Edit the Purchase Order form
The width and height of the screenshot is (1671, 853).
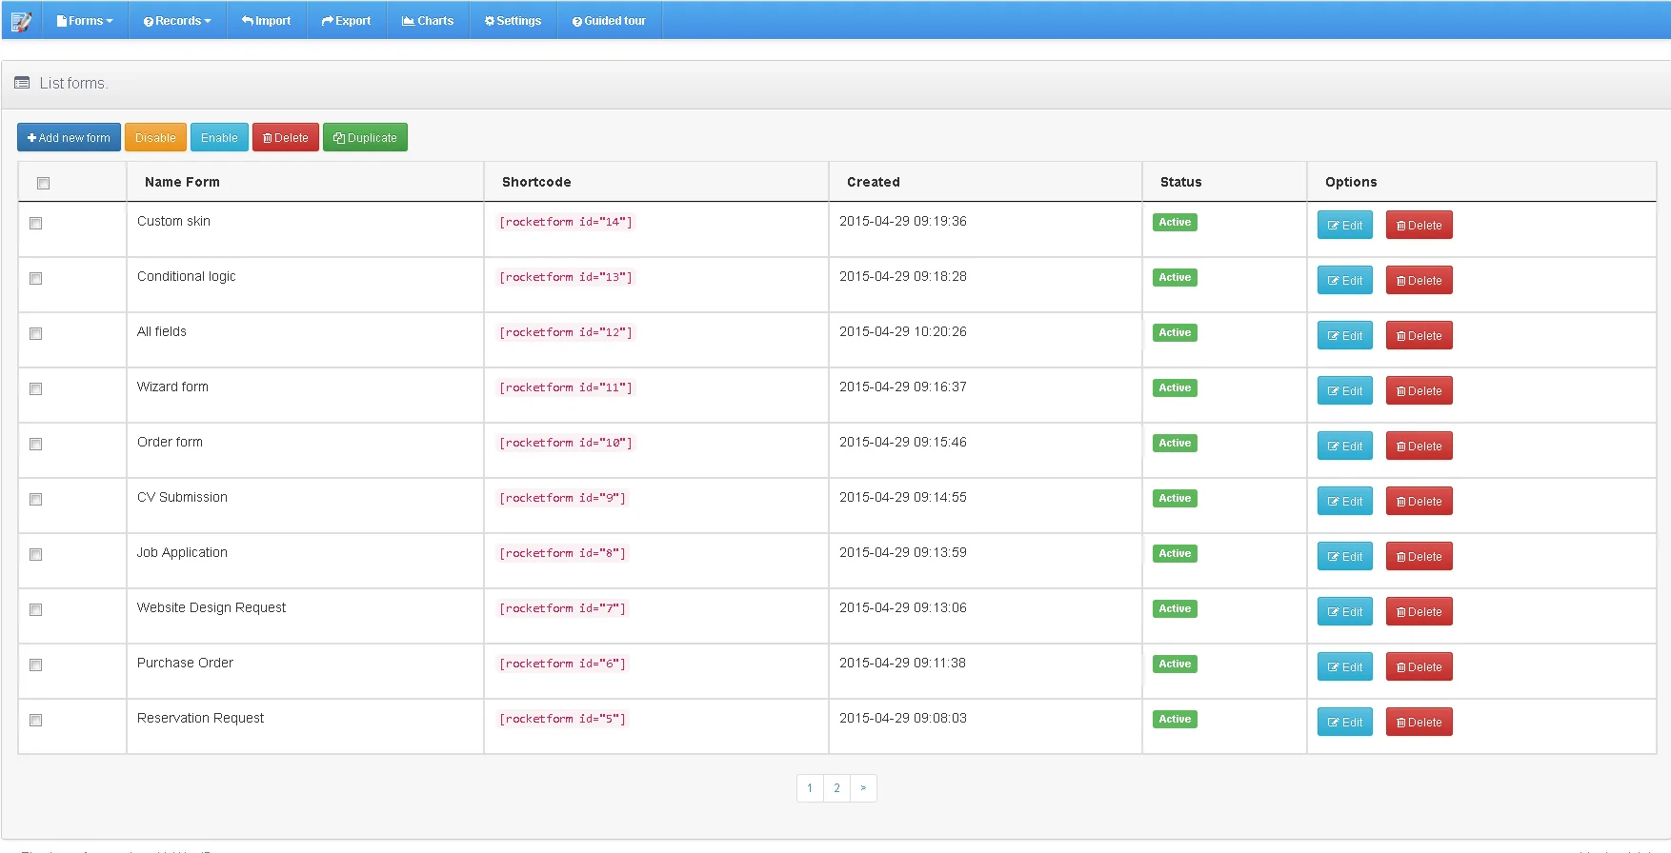[x=1345, y=666]
